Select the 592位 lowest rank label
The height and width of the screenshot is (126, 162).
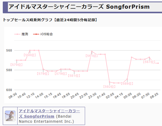[x=109, y=87]
